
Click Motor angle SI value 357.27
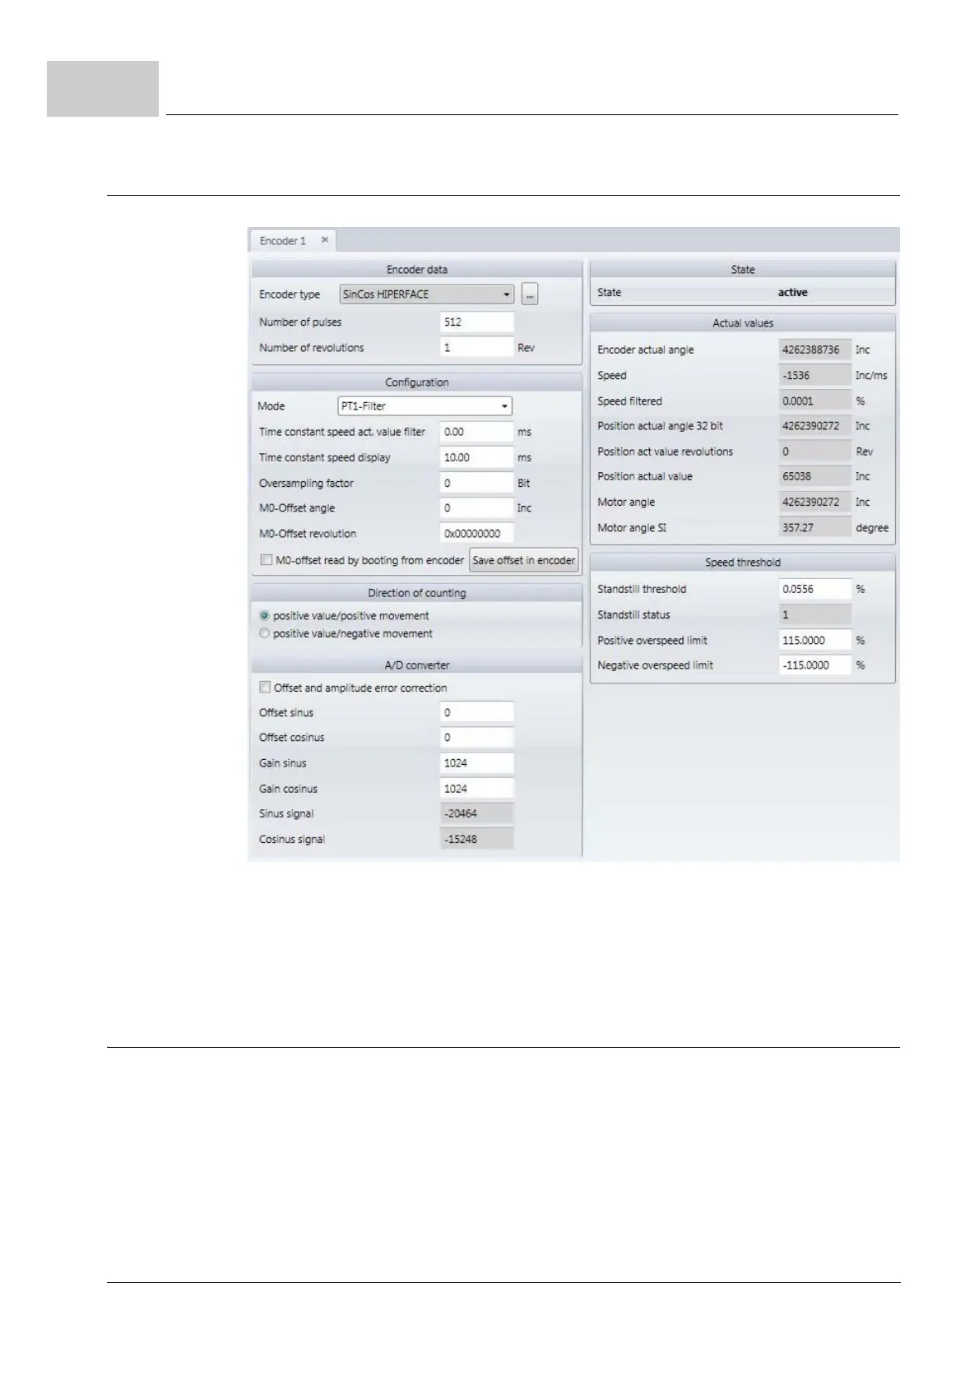(815, 527)
